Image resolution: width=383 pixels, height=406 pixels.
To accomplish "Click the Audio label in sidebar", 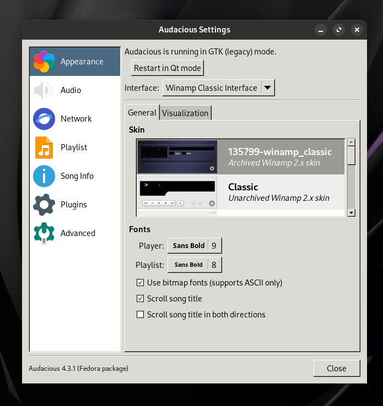I will (x=71, y=90).
